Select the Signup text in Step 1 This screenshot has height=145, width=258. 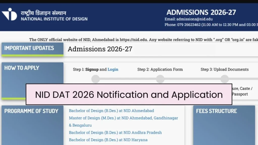tap(92, 69)
